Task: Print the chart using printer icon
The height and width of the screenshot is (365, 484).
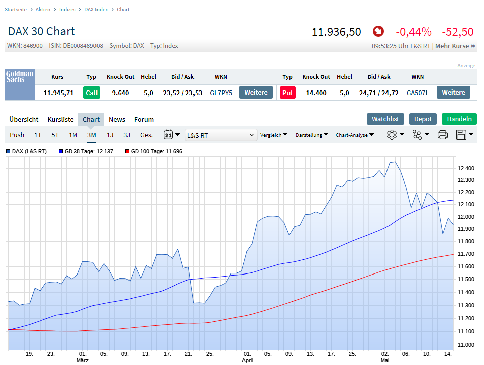Action: click(x=442, y=135)
